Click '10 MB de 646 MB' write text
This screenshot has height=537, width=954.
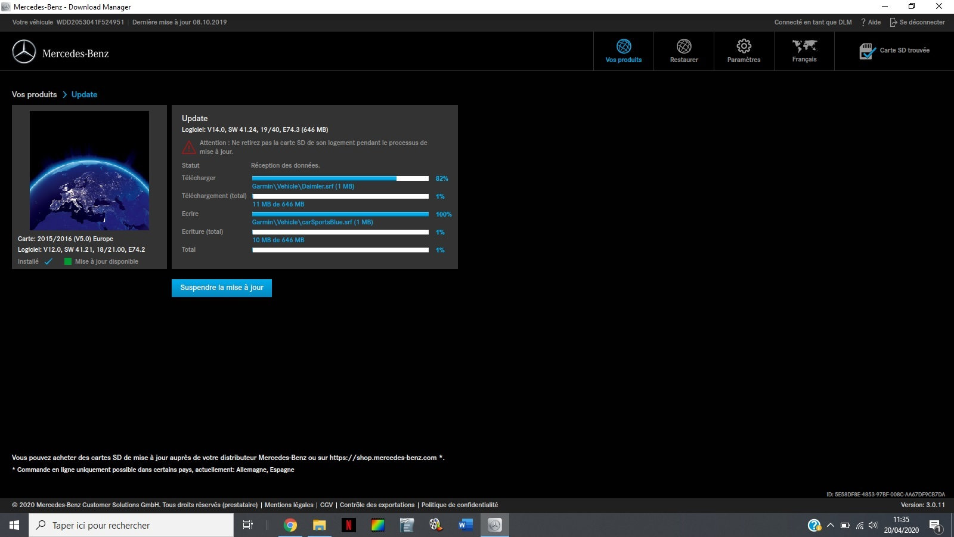click(x=278, y=240)
